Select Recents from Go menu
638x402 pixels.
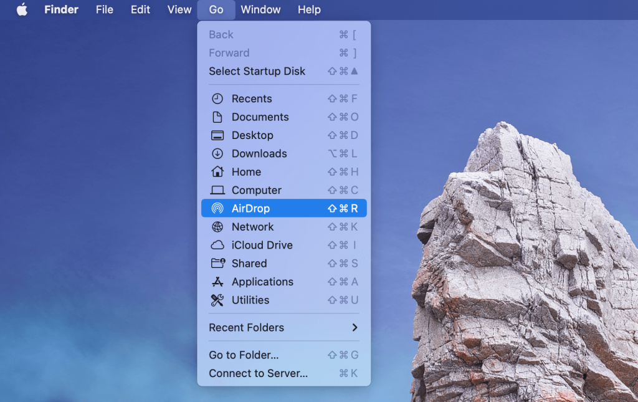[284, 98]
